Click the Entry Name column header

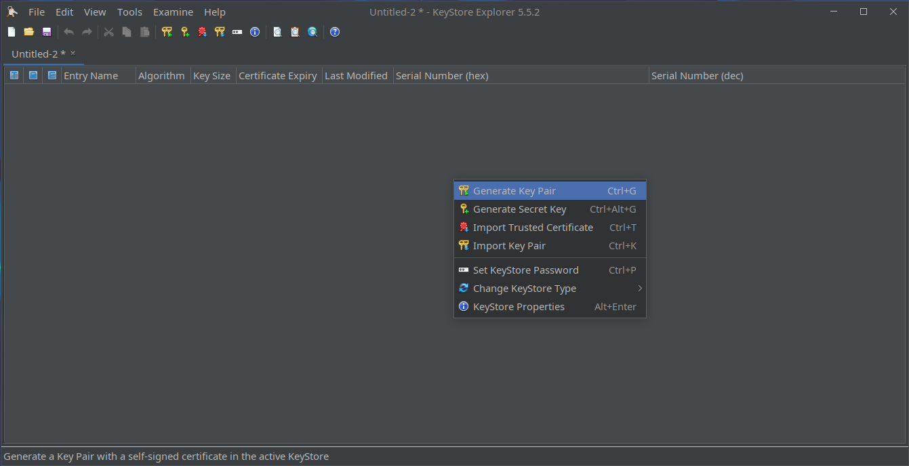(91, 76)
